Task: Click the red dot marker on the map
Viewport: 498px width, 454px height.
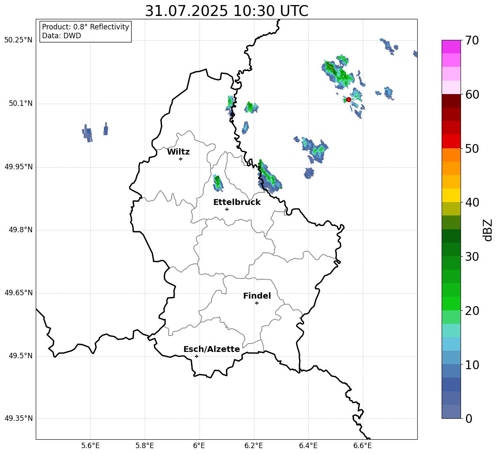Action: coord(348,100)
